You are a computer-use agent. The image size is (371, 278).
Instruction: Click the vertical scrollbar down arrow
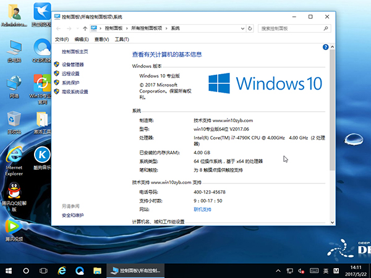[332, 222]
